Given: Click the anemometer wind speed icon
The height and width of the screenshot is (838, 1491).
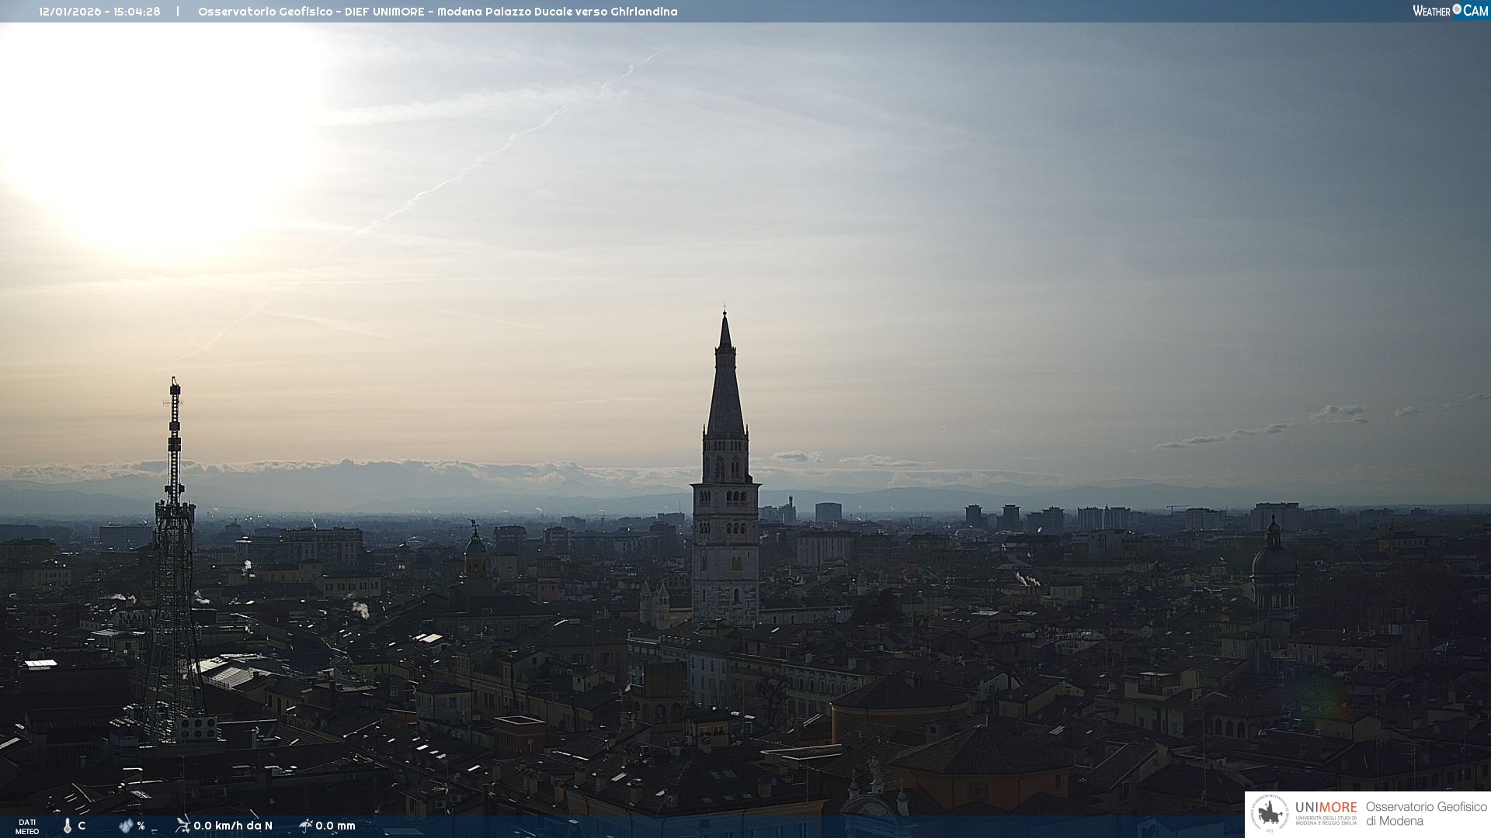Looking at the screenshot, I should pyautogui.click(x=182, y=825).
